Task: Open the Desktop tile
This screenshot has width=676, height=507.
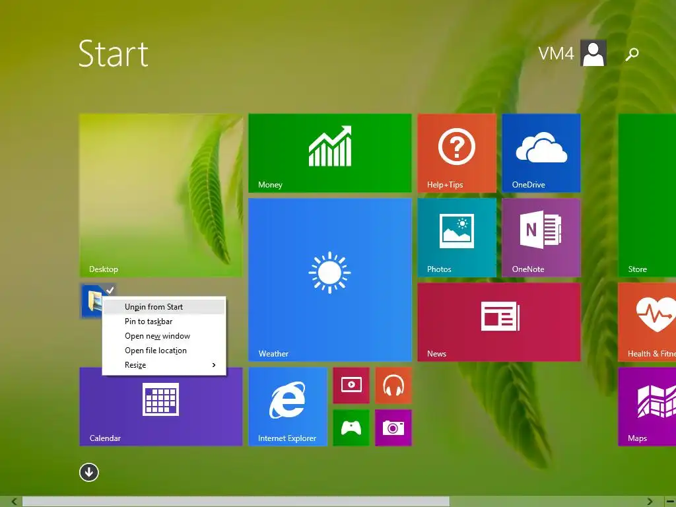Action: 161,195
